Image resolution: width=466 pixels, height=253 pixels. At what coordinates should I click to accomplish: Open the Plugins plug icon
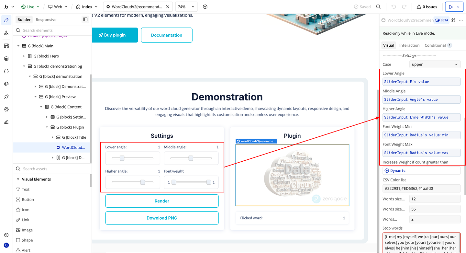(x=6, y=97)
